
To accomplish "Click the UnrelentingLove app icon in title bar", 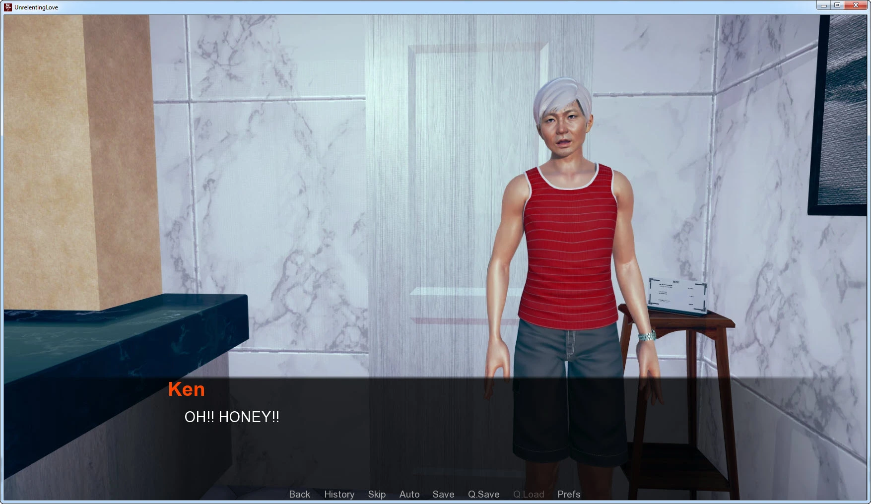I will tap(8, 7).
